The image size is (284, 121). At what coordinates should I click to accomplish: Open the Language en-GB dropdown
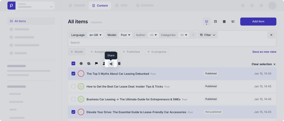(95, 35)
